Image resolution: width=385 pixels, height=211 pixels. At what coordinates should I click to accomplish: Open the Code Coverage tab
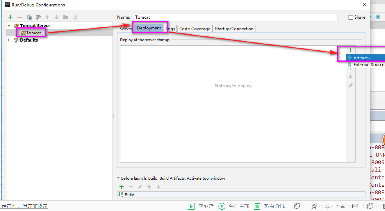tap(195, 29)
